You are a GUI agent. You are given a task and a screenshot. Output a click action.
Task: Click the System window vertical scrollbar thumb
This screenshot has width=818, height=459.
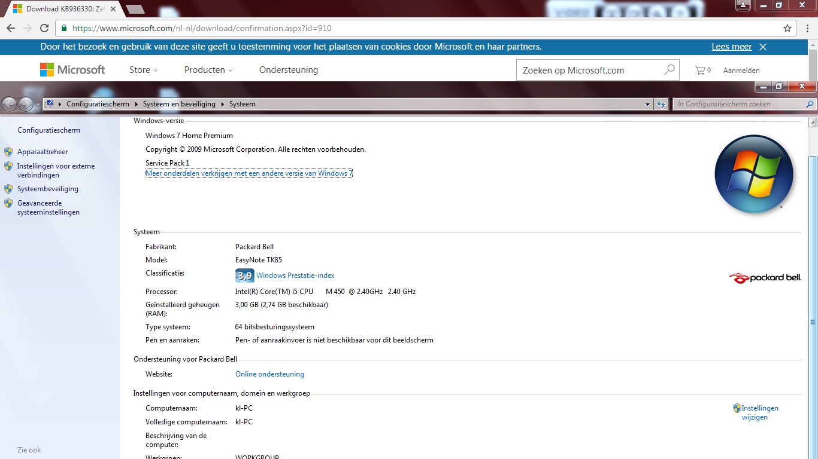tap(813, 323)
